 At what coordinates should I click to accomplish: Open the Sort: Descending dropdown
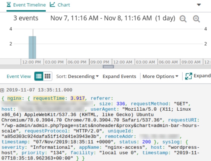[x=77, y=76]
